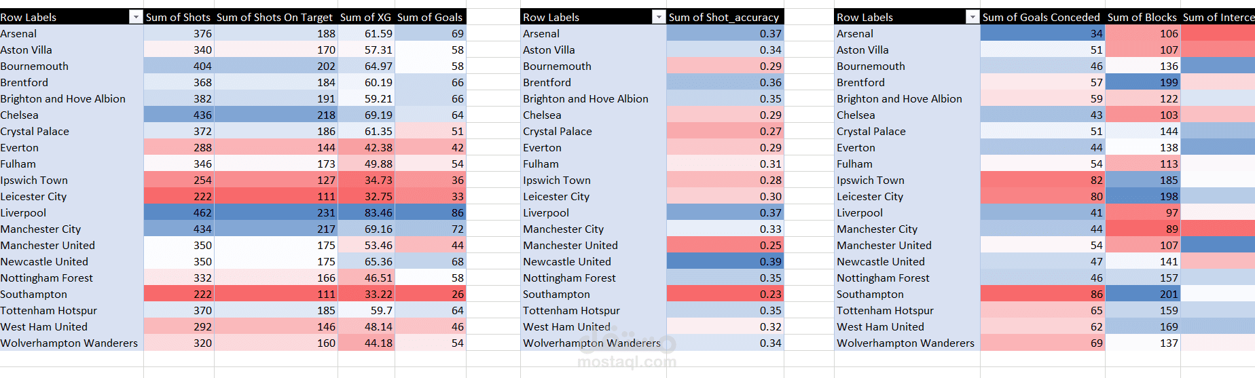This screenshot has height=378, width=1255.
Task: Open the Shot_accuracy table Row Labels filter dropdown
Action: coord(659,17)
